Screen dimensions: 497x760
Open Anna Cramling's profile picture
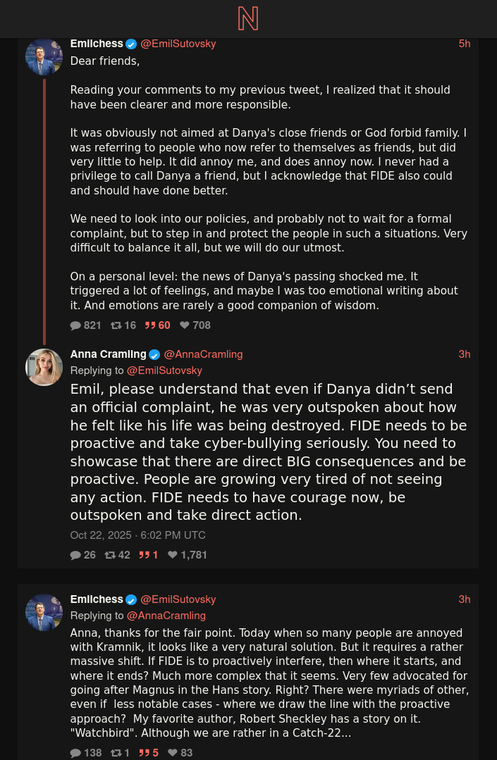[x=44, y=368]
